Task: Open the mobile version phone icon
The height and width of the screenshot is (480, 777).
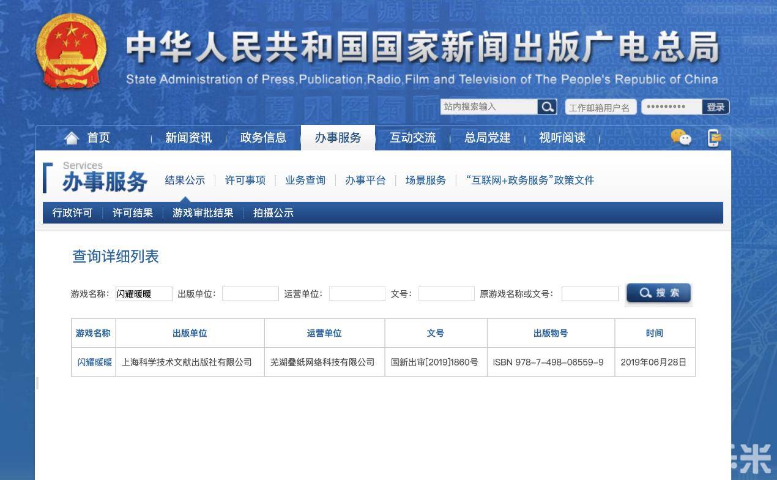Action: 714,138
